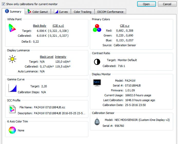Click the truncated ICC profile description text
This screenshot has width=178, height=144.
pyautogui.click(x=59, y=113)
